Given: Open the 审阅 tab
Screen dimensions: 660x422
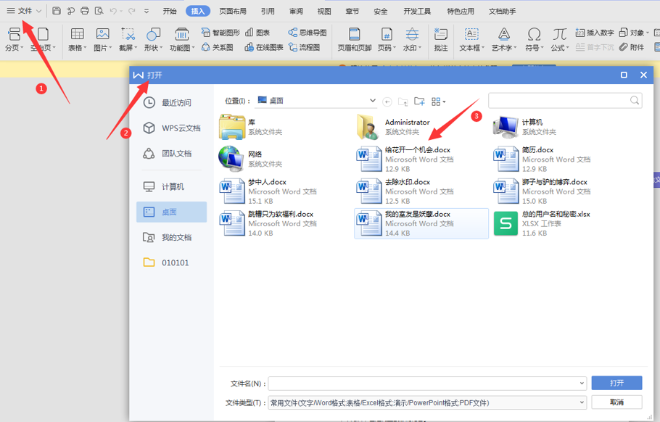Looking at the screenshot, I should point(296,12).
